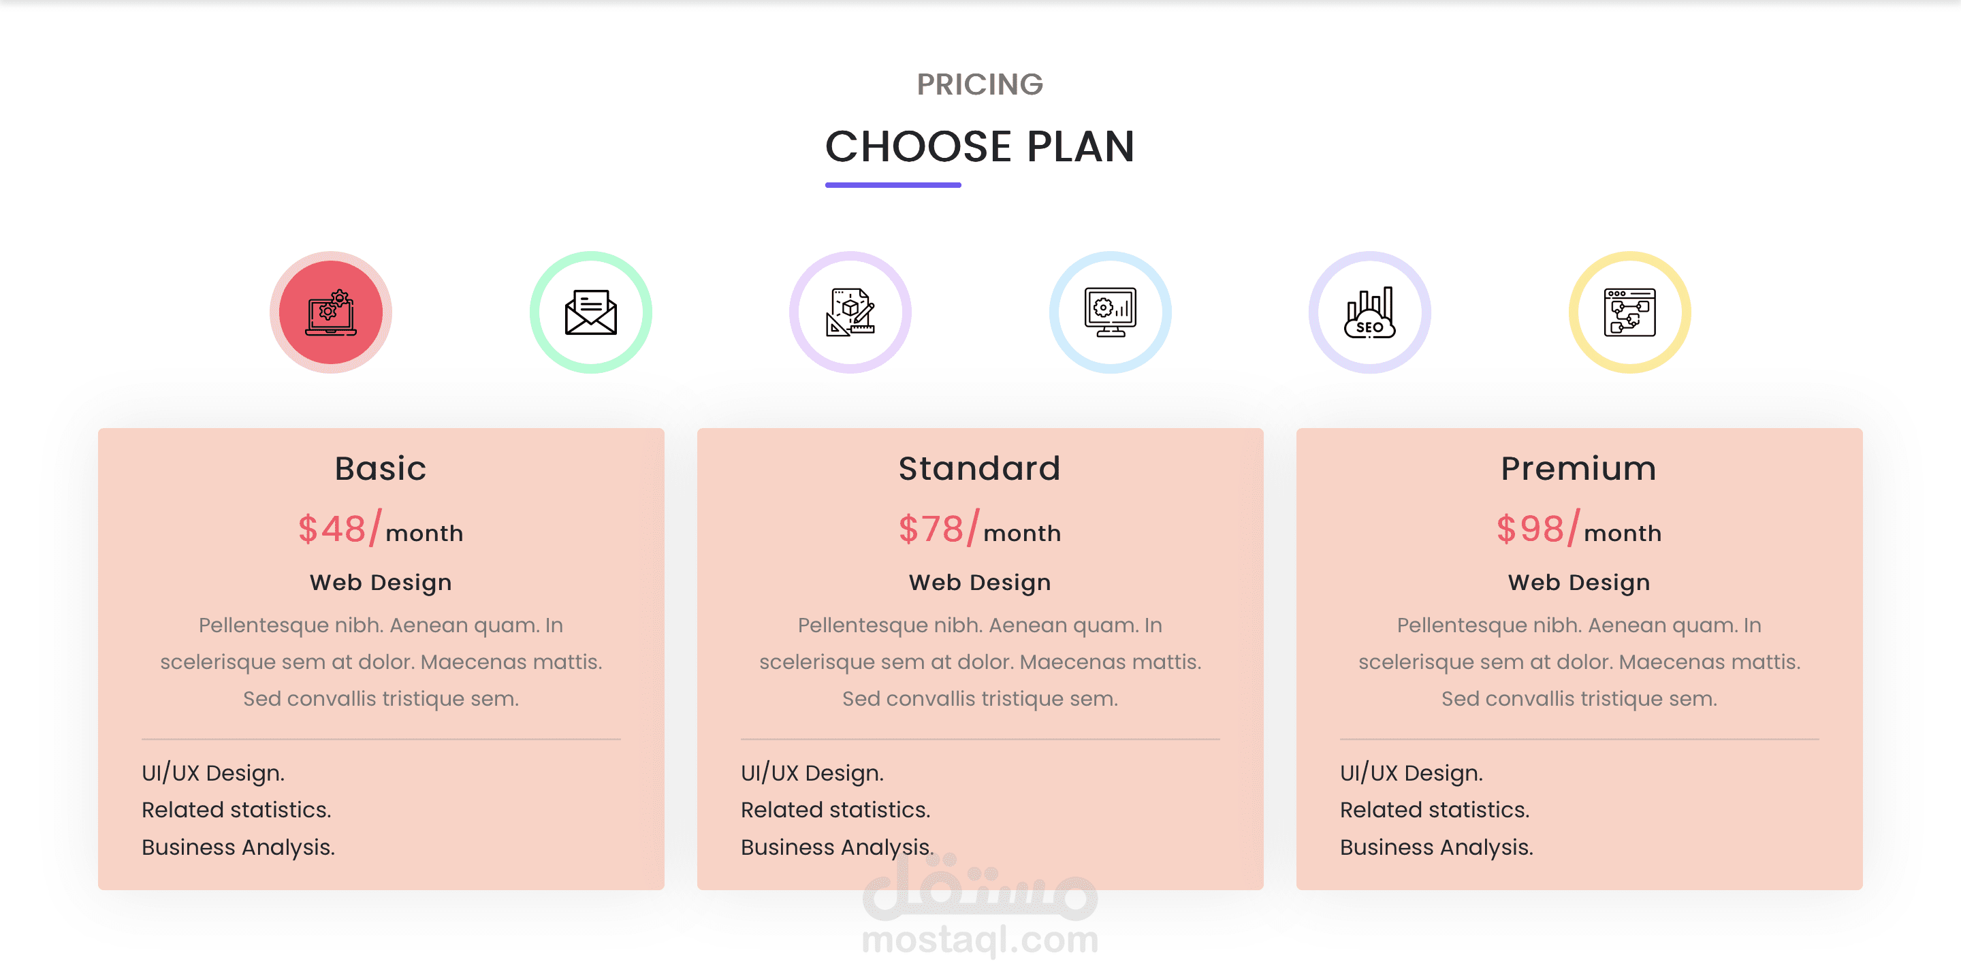Select the workflow browser icon

click(1630, 312)
